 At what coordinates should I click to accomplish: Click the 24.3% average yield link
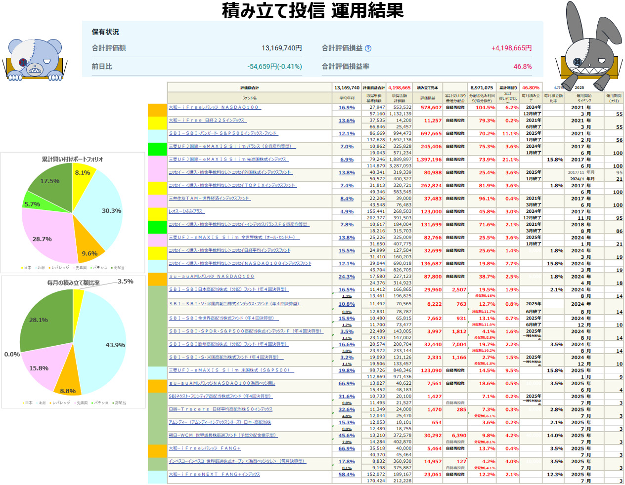pos(347,277)
